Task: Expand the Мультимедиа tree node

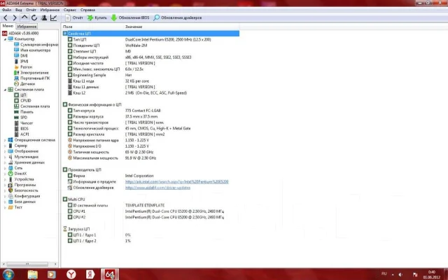Action: (5, 157)
